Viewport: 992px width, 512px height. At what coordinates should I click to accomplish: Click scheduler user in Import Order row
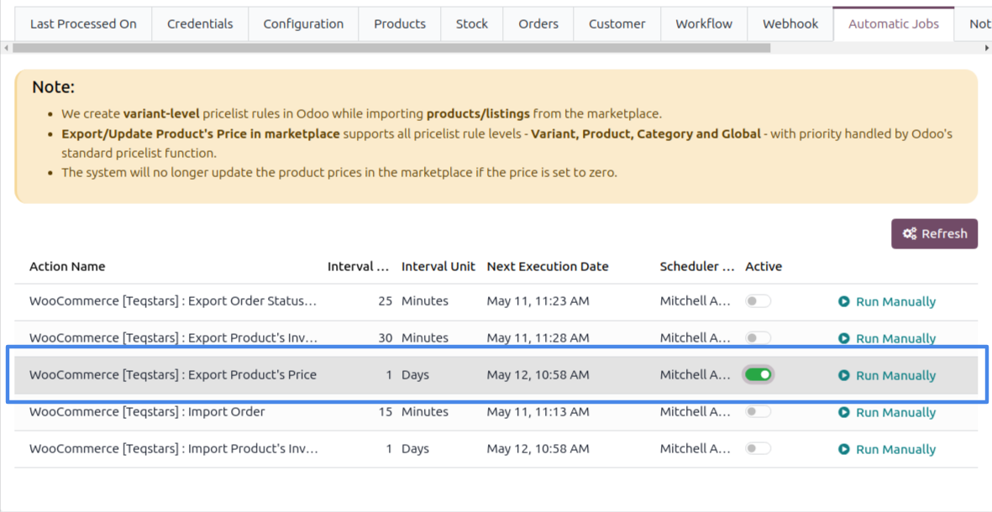pos(695,411)
